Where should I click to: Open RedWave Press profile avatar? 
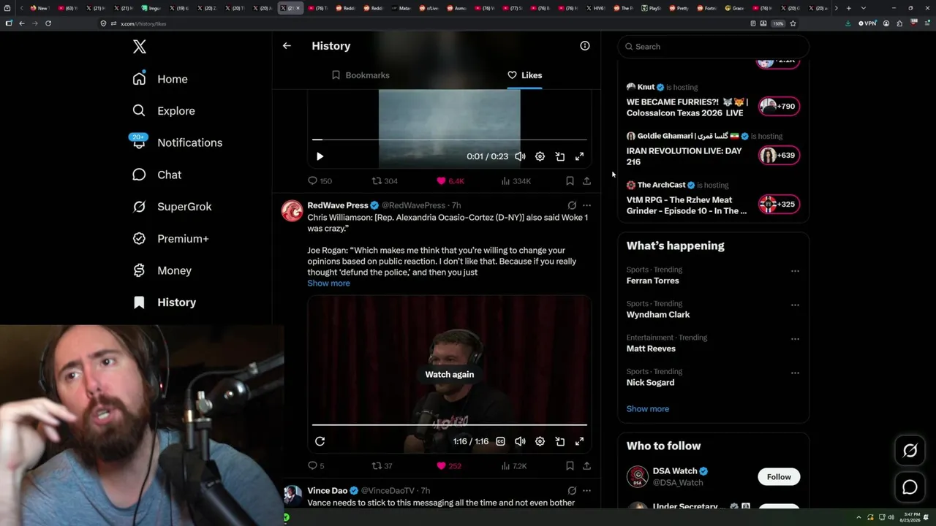tap(292, 211)
